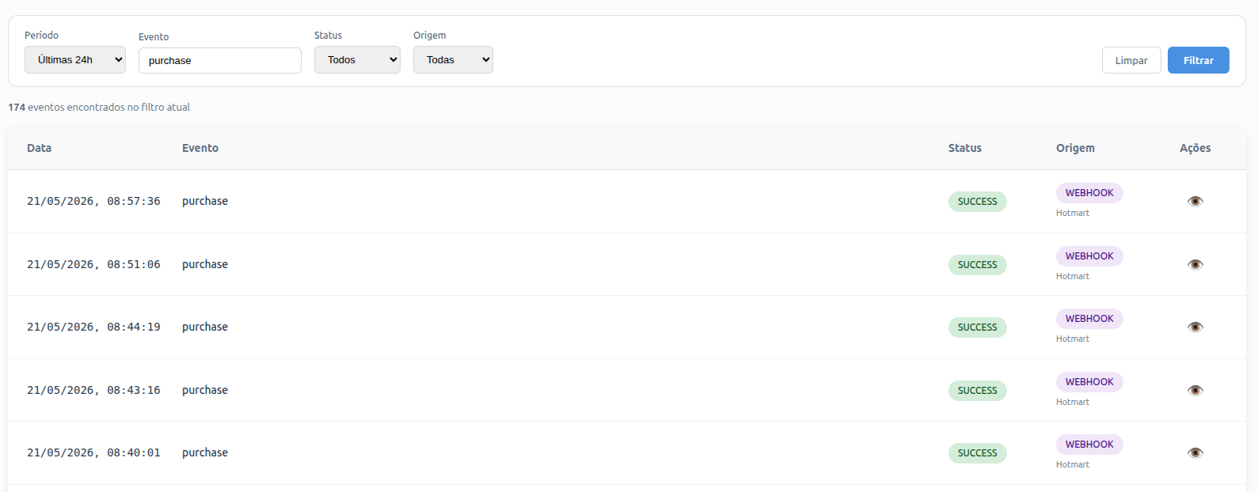
Task: Clear filters with the Limpar button
Action: coord(1131,60)
